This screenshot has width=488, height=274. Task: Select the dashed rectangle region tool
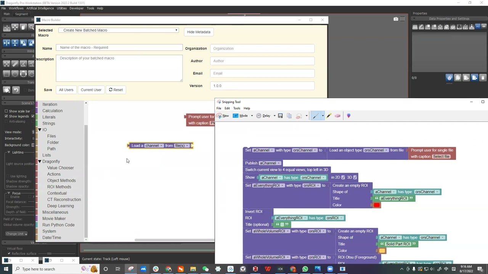click(x=7, y=74)
